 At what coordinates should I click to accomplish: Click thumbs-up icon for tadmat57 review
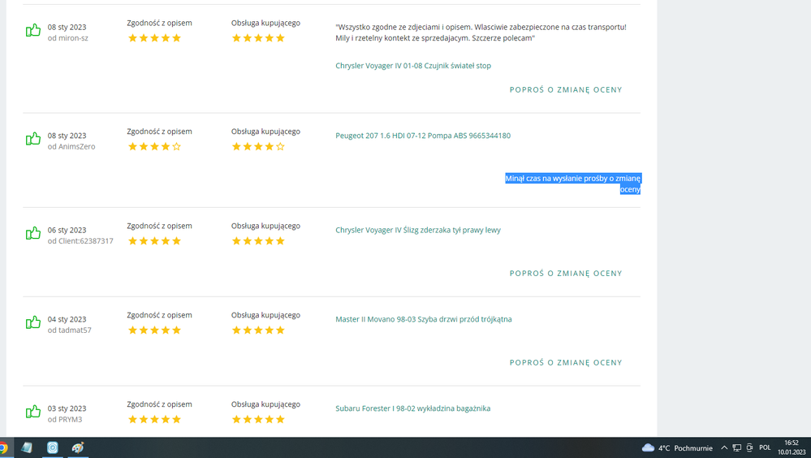pos(33,323)
